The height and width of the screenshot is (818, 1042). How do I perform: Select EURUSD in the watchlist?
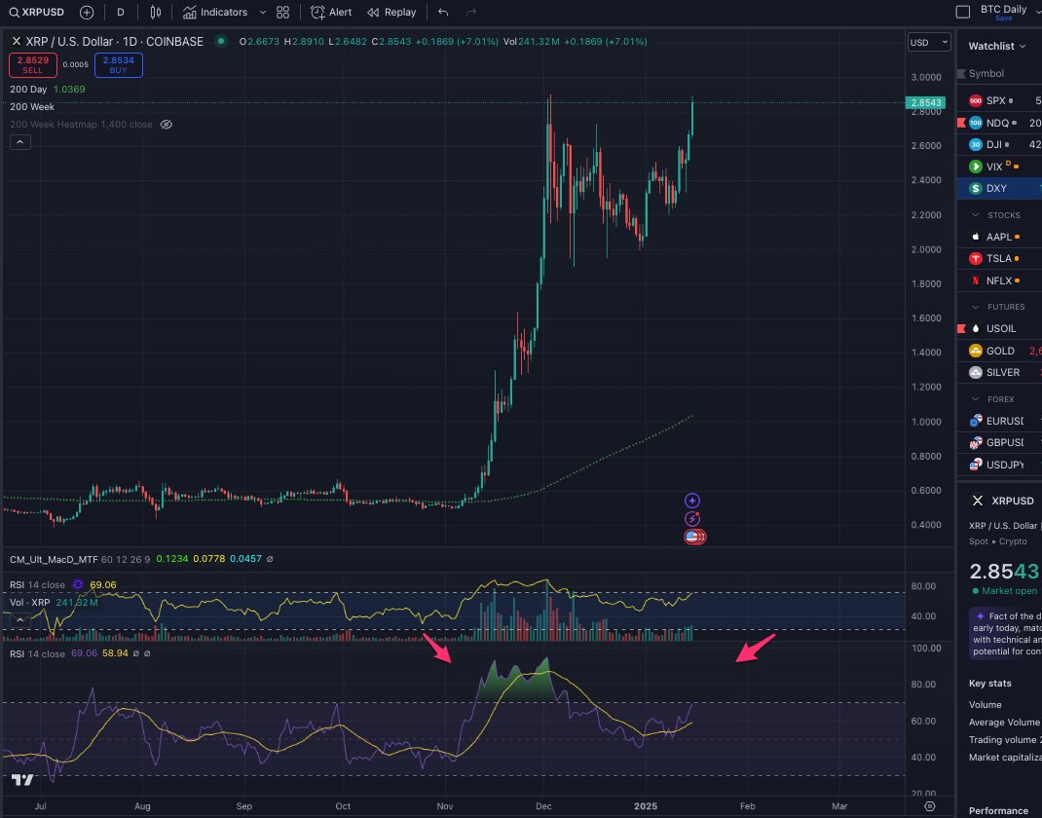(x=999, y=421)
